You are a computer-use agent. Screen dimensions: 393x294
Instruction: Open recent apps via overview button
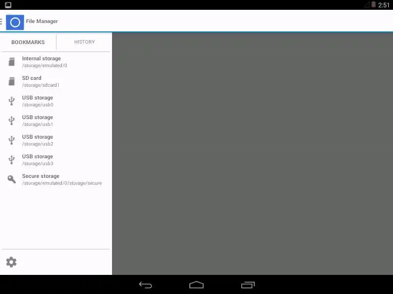tap(248, 285)
